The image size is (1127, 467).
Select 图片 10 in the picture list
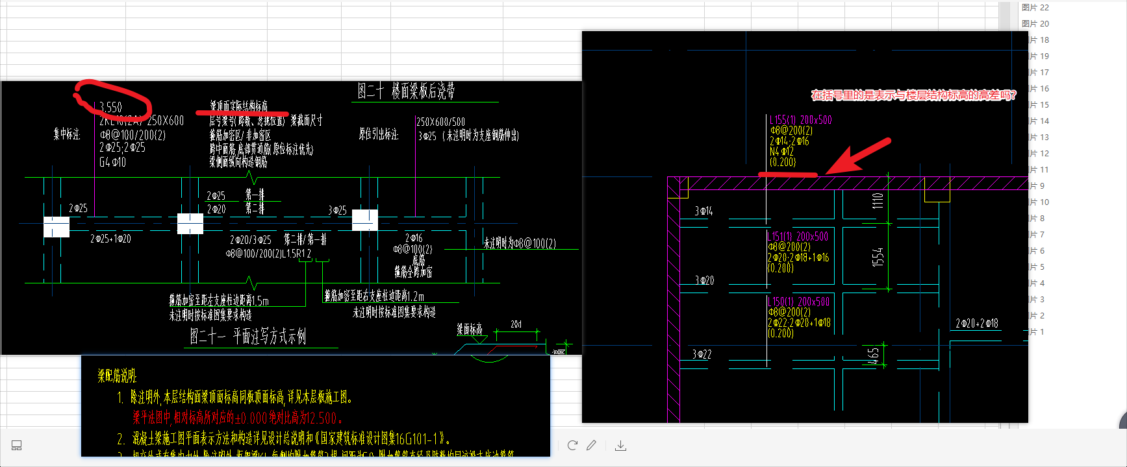click(x=1039, y=202)
